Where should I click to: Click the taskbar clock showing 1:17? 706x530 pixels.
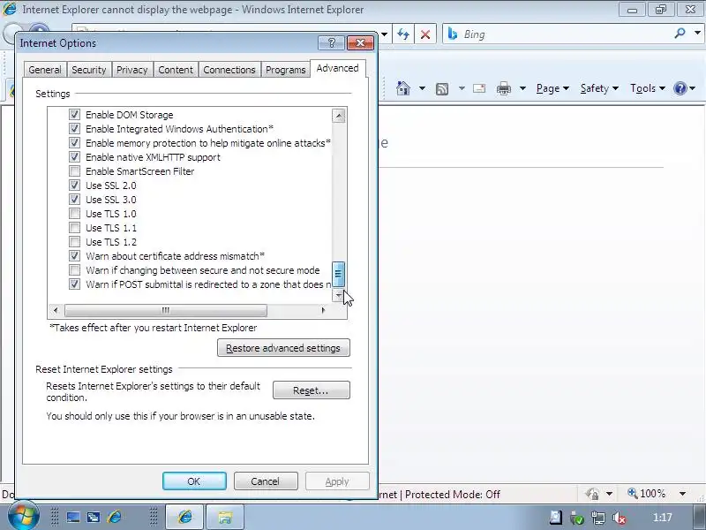pyautogui.click(x=662, y=518)
